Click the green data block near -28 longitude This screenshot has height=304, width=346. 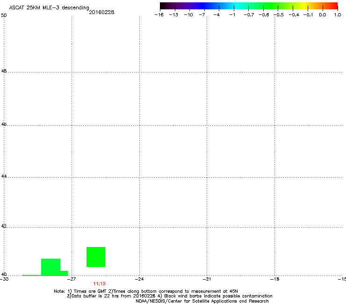coord(51,267)
